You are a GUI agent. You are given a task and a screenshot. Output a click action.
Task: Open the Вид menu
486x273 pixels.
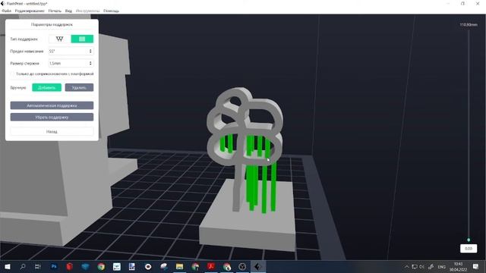(x=68, y=11)
